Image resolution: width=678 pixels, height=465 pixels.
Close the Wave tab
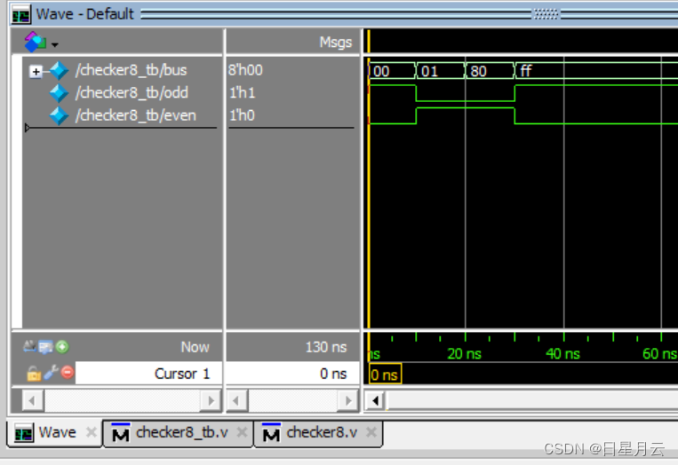92,432
